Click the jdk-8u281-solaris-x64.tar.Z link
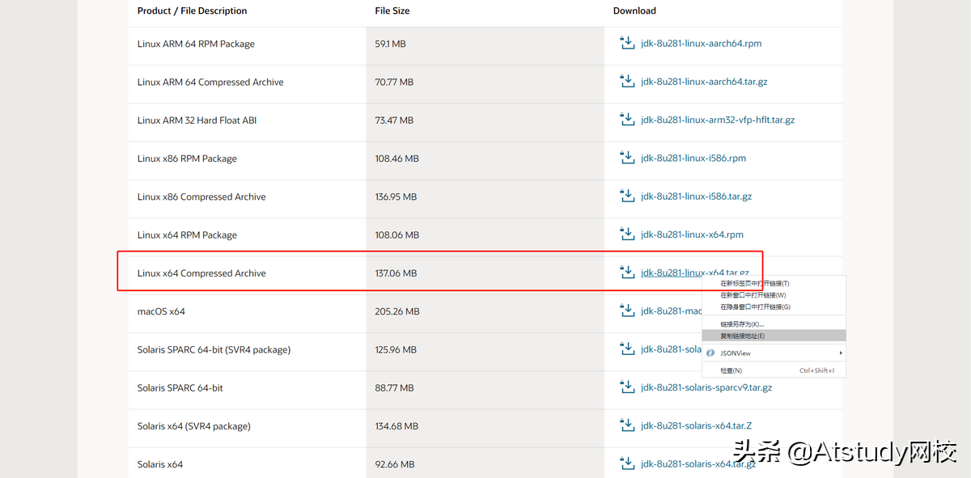Image resolution: width=971 pixels, height=478 pixels. [x=696, y=426]
